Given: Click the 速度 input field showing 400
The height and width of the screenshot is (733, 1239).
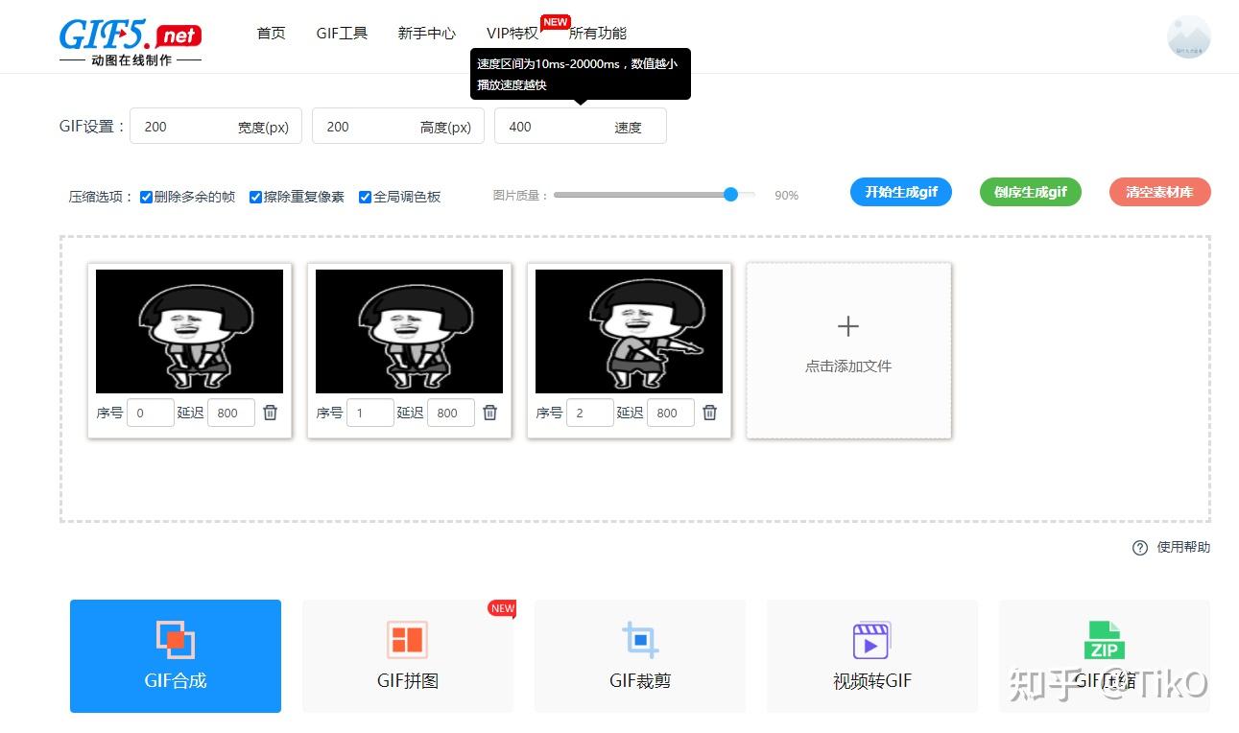Looking at the screenshot, I should point(581,126).
